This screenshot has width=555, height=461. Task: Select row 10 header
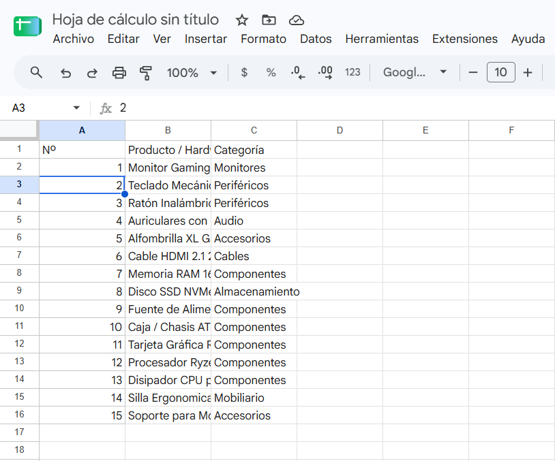click(19, 308)
